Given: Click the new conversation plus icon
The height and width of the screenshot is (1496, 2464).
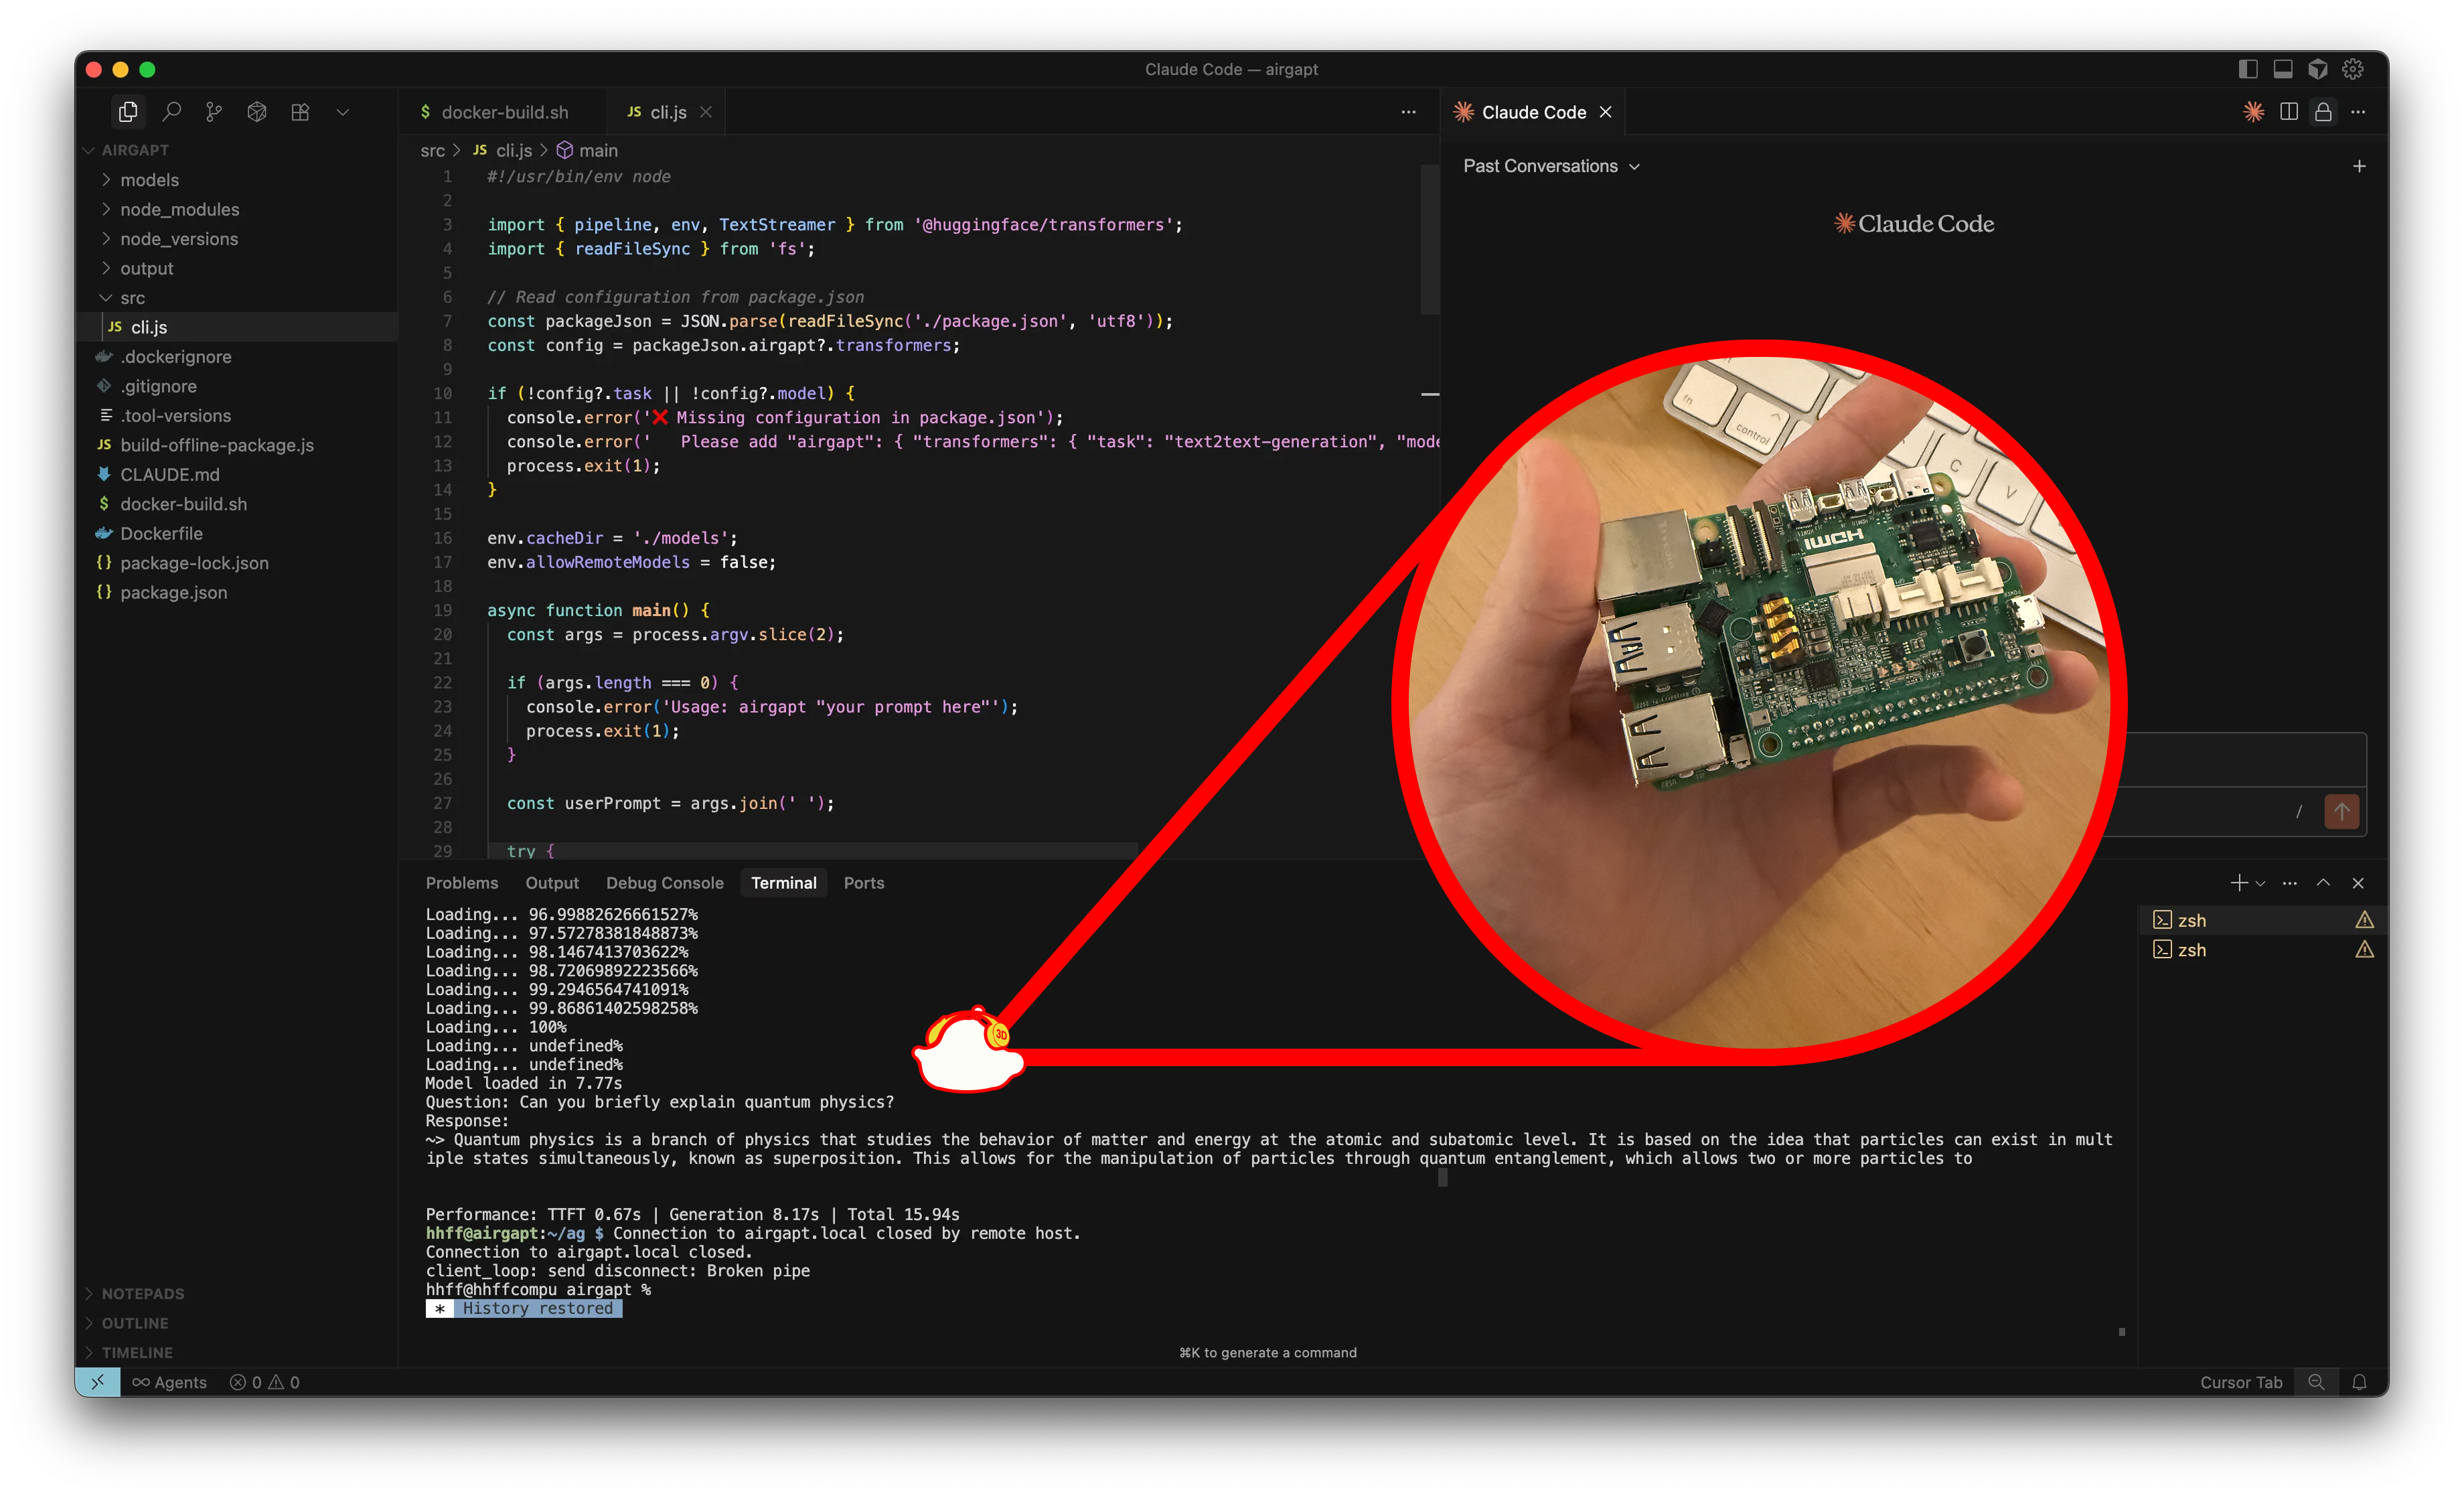Looking at the screenshot, I should [x=2359, y=166].
